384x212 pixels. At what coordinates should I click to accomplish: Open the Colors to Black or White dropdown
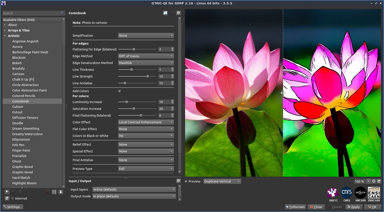(x=146, y=136)
